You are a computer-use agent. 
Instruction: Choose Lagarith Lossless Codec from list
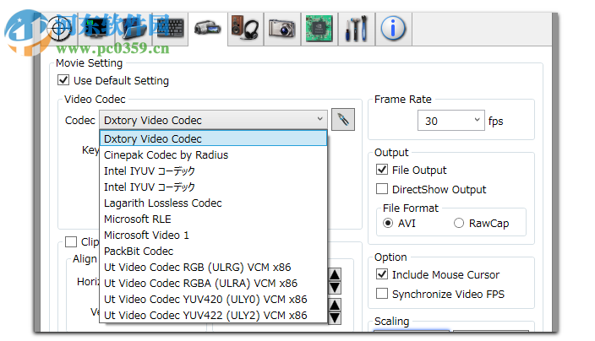pos(163,203)
